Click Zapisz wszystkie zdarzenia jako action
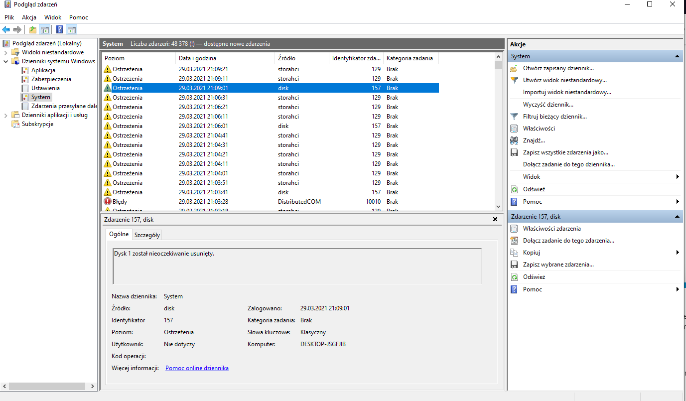 [x=565, y=152]
